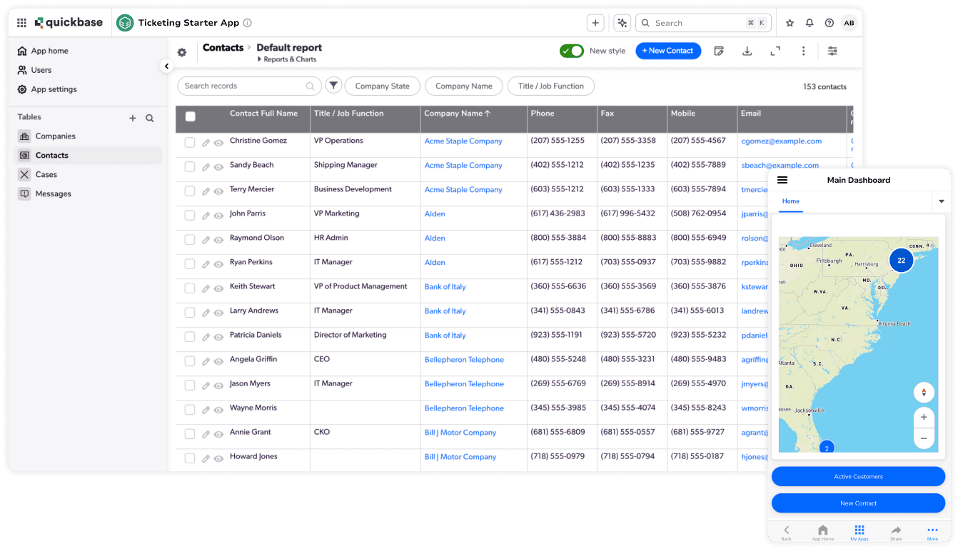View Terry Mercier record eye icon
Screen dimensions: 958x549
coord(218,191)
